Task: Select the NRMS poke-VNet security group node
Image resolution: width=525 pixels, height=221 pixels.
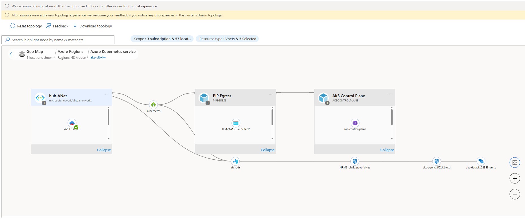Action: click(355, 161)
